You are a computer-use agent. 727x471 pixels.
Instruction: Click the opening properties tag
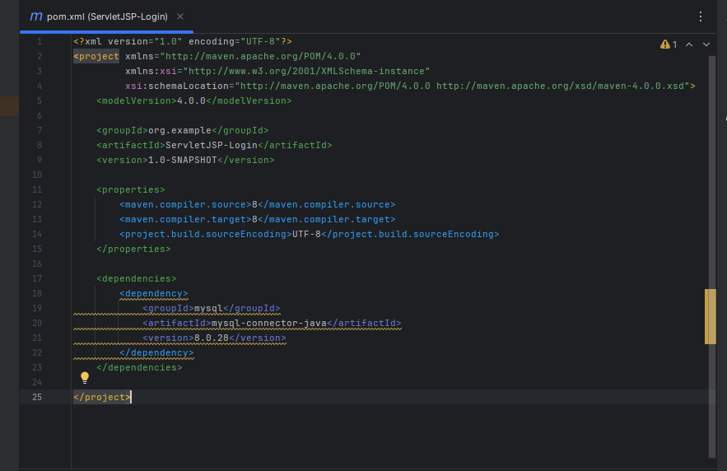[130, 189]
